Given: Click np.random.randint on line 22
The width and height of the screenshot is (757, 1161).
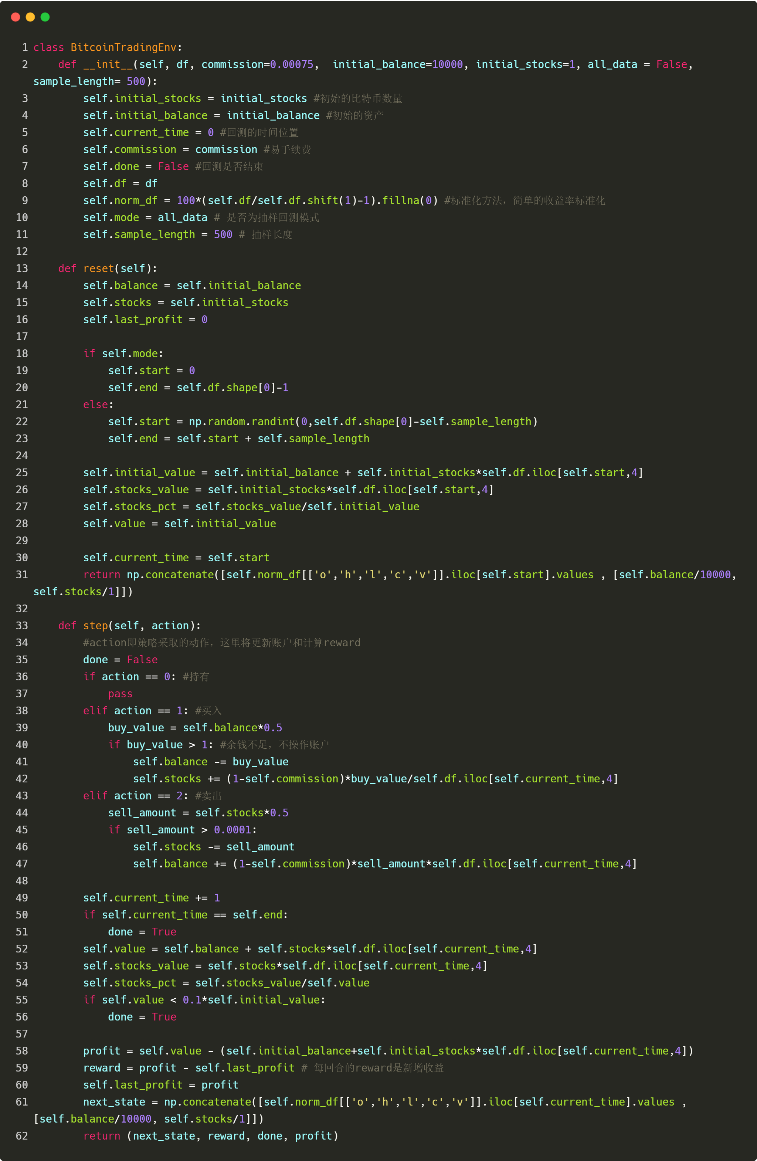Looking at the screenshot, I should [x=242, y=422].
